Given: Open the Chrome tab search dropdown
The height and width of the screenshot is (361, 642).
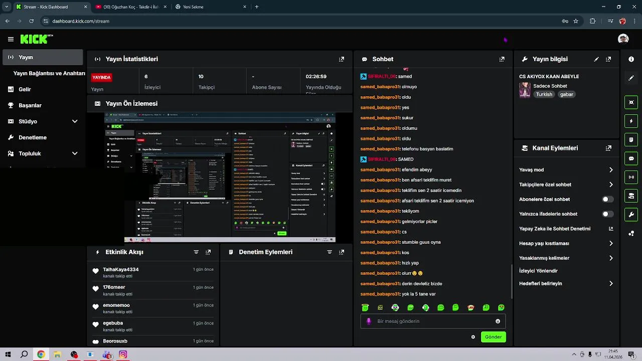Looking at the screenshot, I should 6,7.
